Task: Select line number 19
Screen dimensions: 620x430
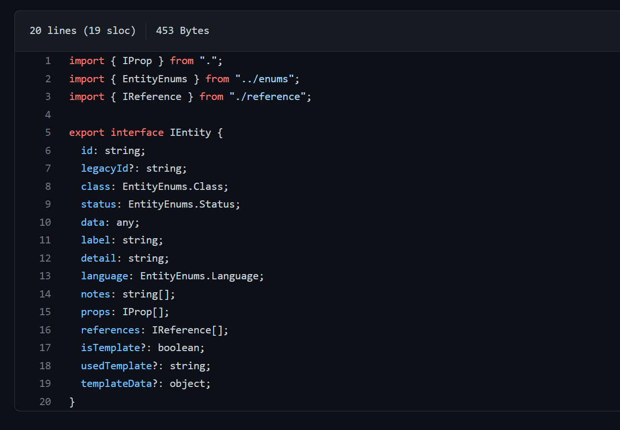Action: (x=45, y=384)
